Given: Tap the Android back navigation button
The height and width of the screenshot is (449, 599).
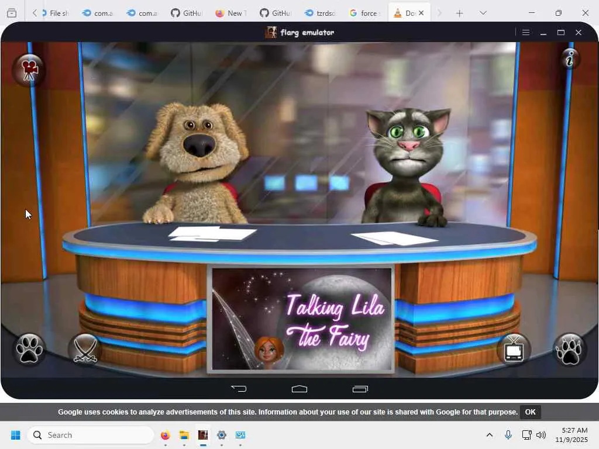Looking at the screenshot, I should (x=239, y=389).
